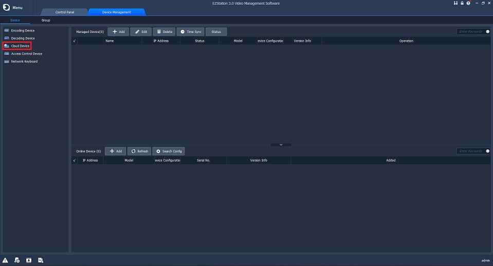Toggle select-all checkbox in Managed Device table

(x=75, y=41)
